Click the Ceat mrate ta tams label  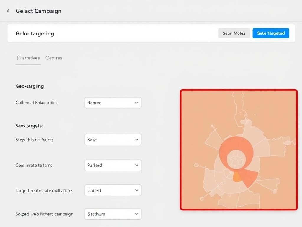(x=34, y=166)
